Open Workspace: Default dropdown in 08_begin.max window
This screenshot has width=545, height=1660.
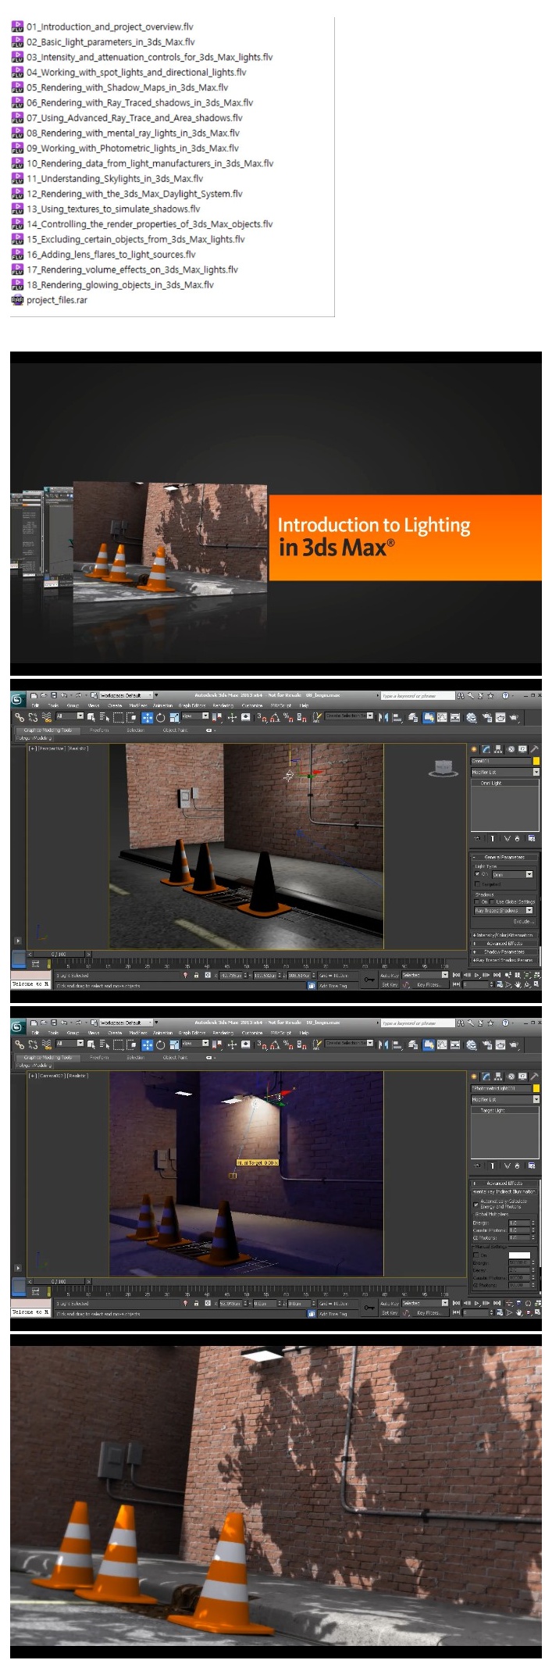click(x=126, y=694)
